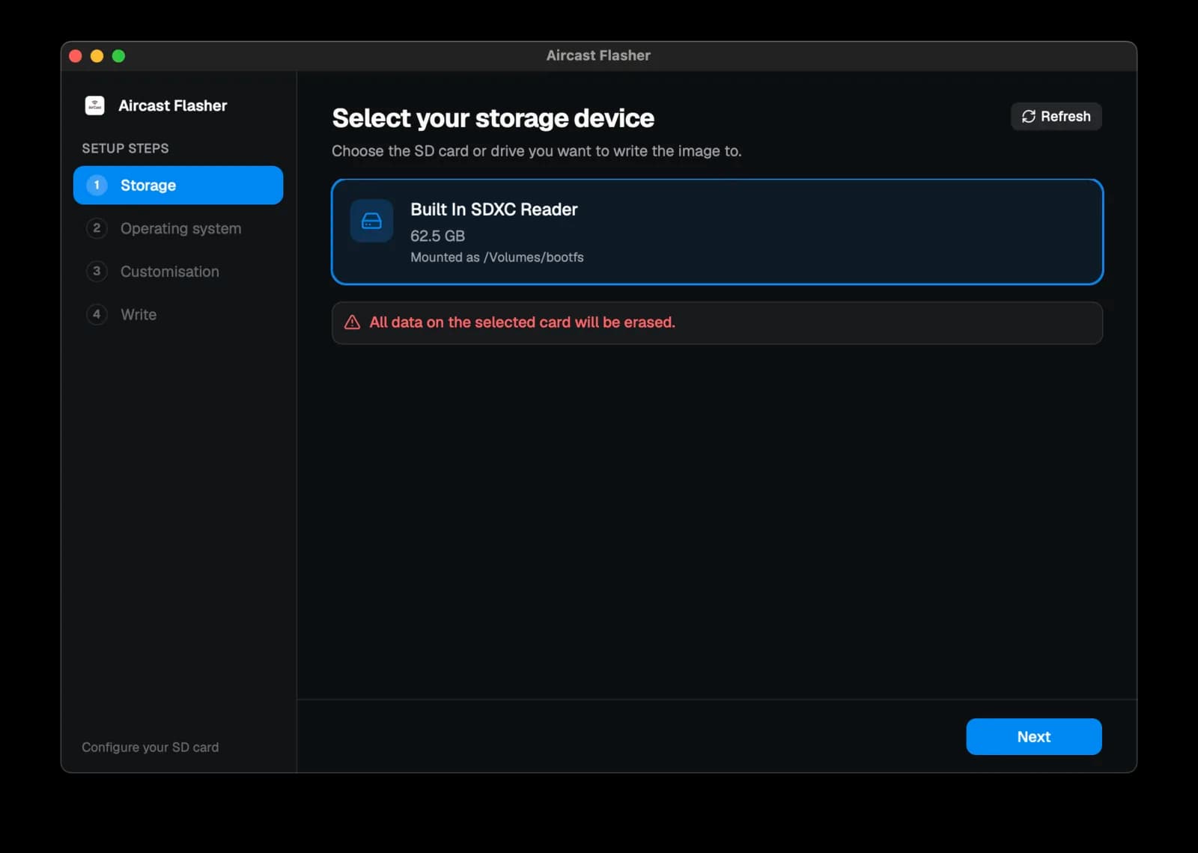Click 'Mounted as /Volumes/bootfs' text

click(x=496, y=257)
